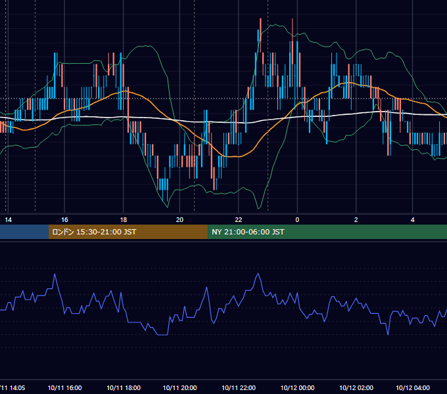This screenshot has height=394, width=447.
Task: Click the blue session bar before ロンドン
Action: pos(24,232)
